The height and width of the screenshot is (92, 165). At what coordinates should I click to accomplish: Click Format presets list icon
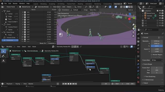pos(159,38)
